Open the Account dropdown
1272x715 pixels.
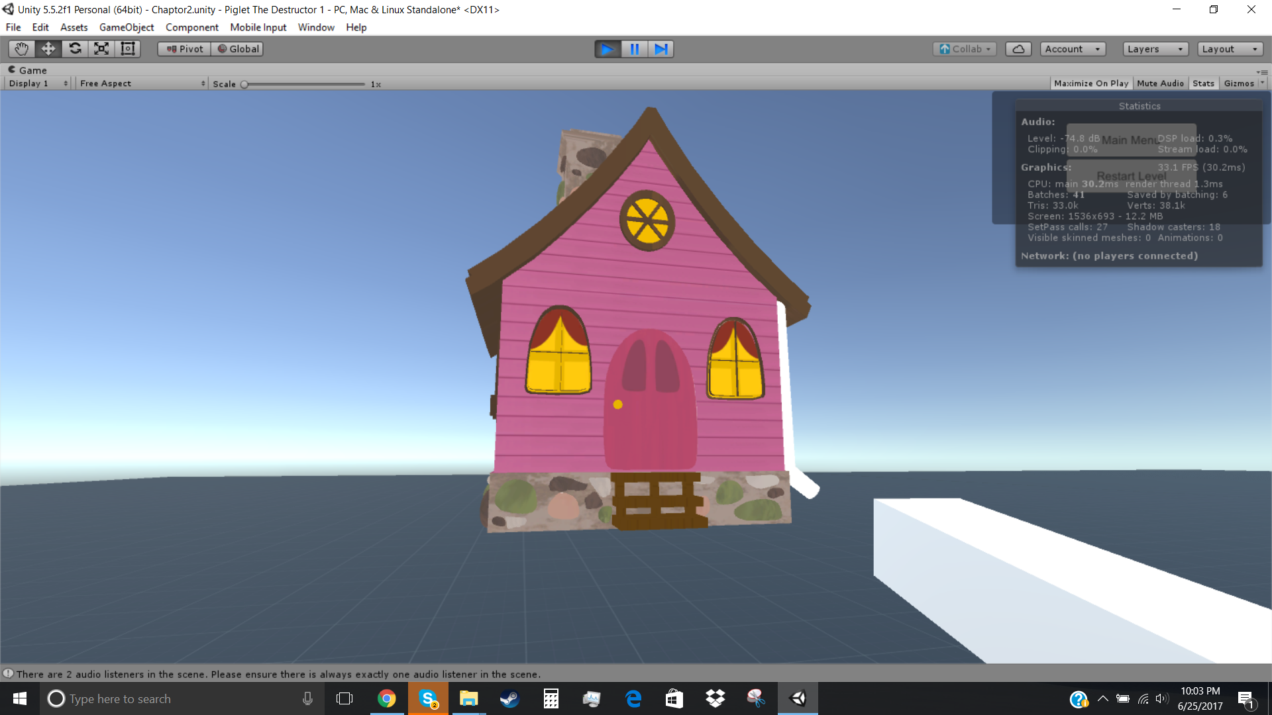click(1073, 49)
